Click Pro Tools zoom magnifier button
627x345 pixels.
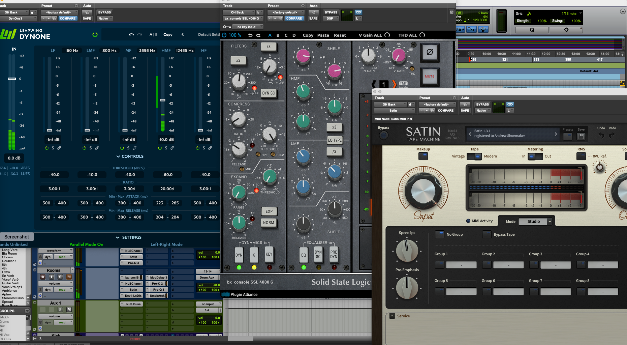pos(532,30)
